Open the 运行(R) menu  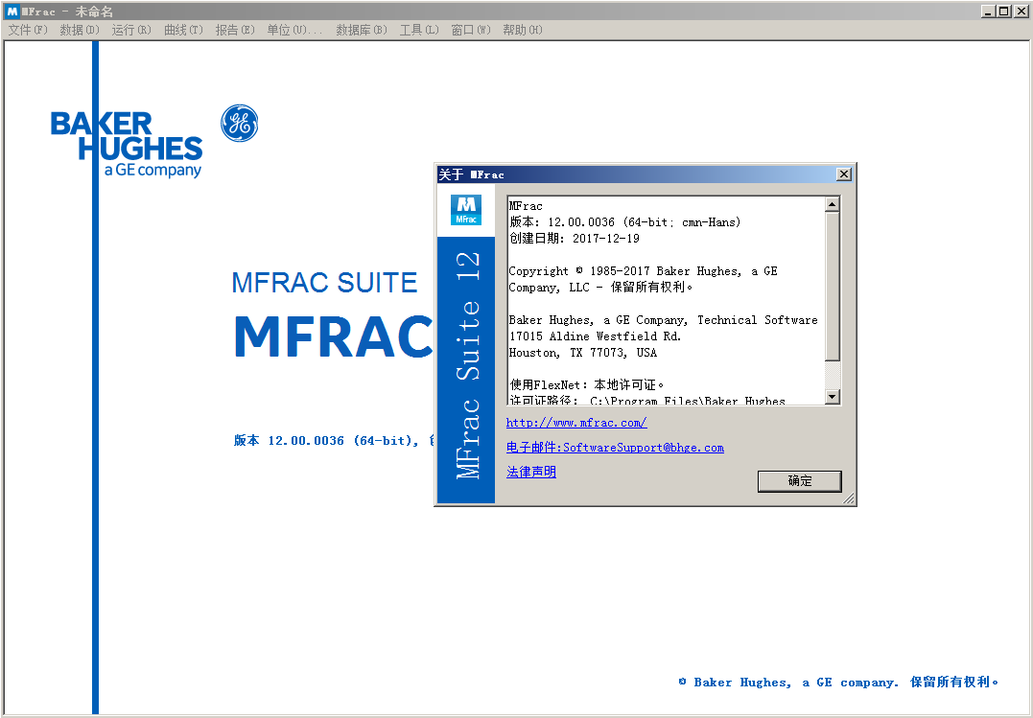coord(131,30)
